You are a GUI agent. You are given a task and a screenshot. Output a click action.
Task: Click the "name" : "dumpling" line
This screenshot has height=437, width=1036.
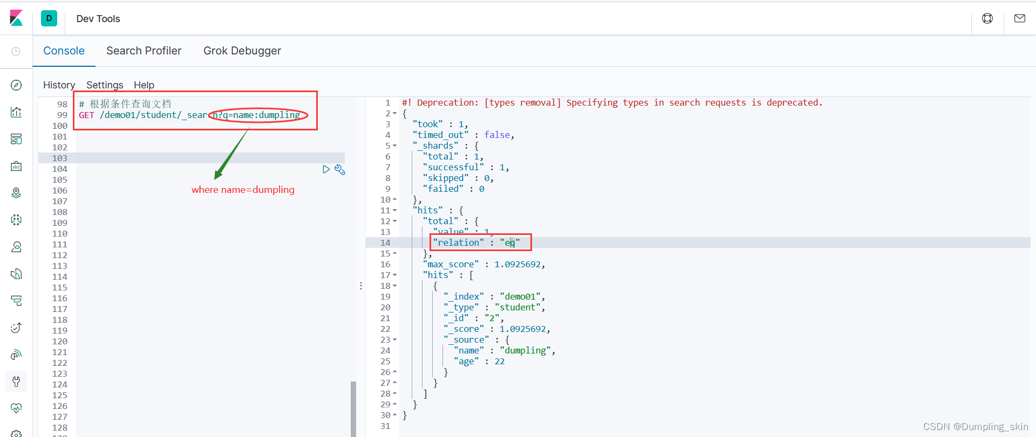pyautogui.click(x=505, y=350)
